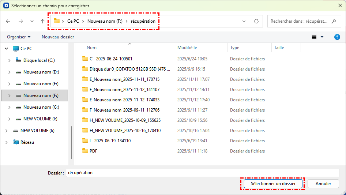Expand the Nouveau nom (D:) tree node
Image resolution: width=346 pixels, height=195 pixels.
[x=9, y=72]
